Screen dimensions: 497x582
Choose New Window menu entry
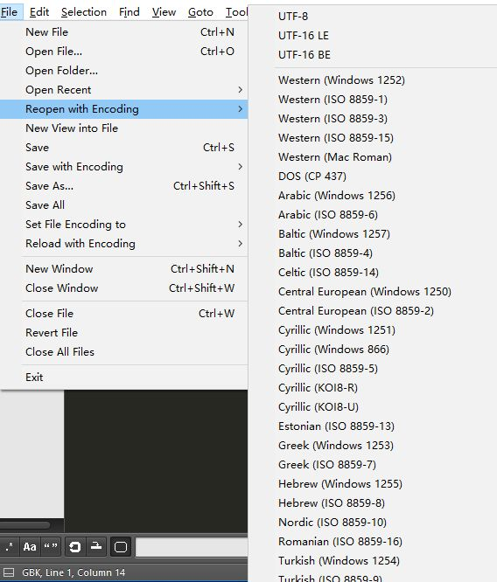pos(123,269)
